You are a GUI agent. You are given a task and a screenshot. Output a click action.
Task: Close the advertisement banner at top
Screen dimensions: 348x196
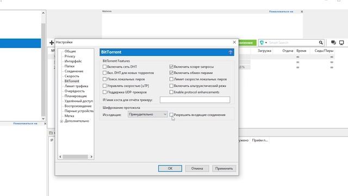point(302,11)
